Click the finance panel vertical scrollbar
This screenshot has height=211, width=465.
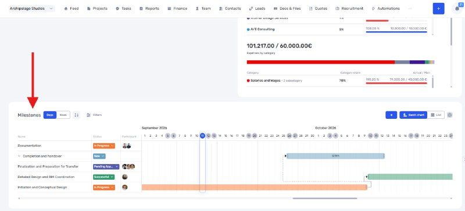pos(451,32)
